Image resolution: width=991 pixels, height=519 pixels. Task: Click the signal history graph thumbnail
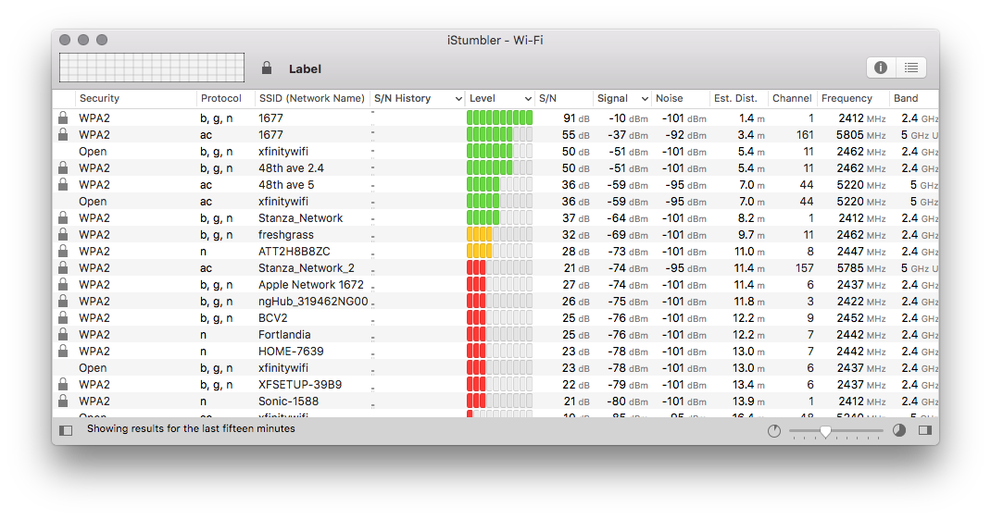click(152, 68)
